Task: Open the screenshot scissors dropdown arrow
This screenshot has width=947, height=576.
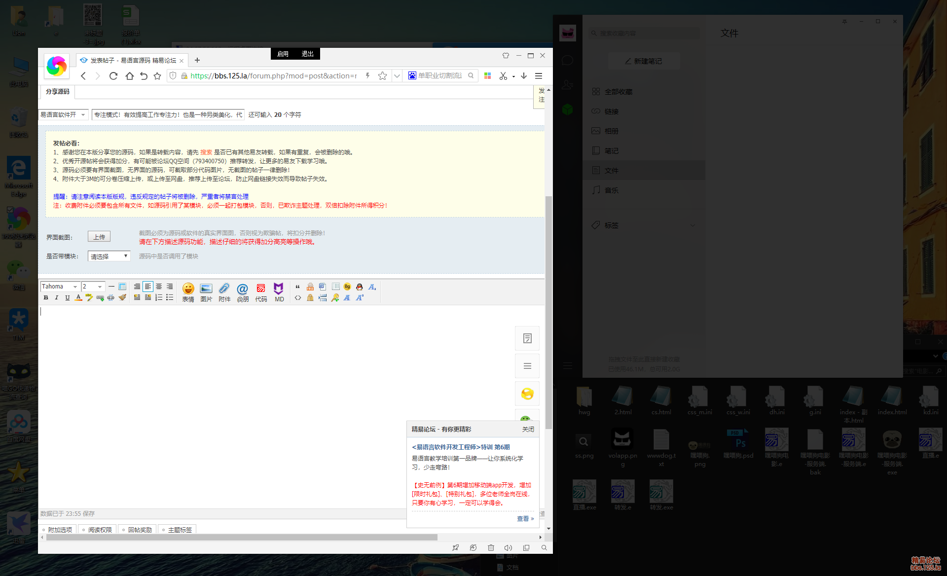Action: 513,76
